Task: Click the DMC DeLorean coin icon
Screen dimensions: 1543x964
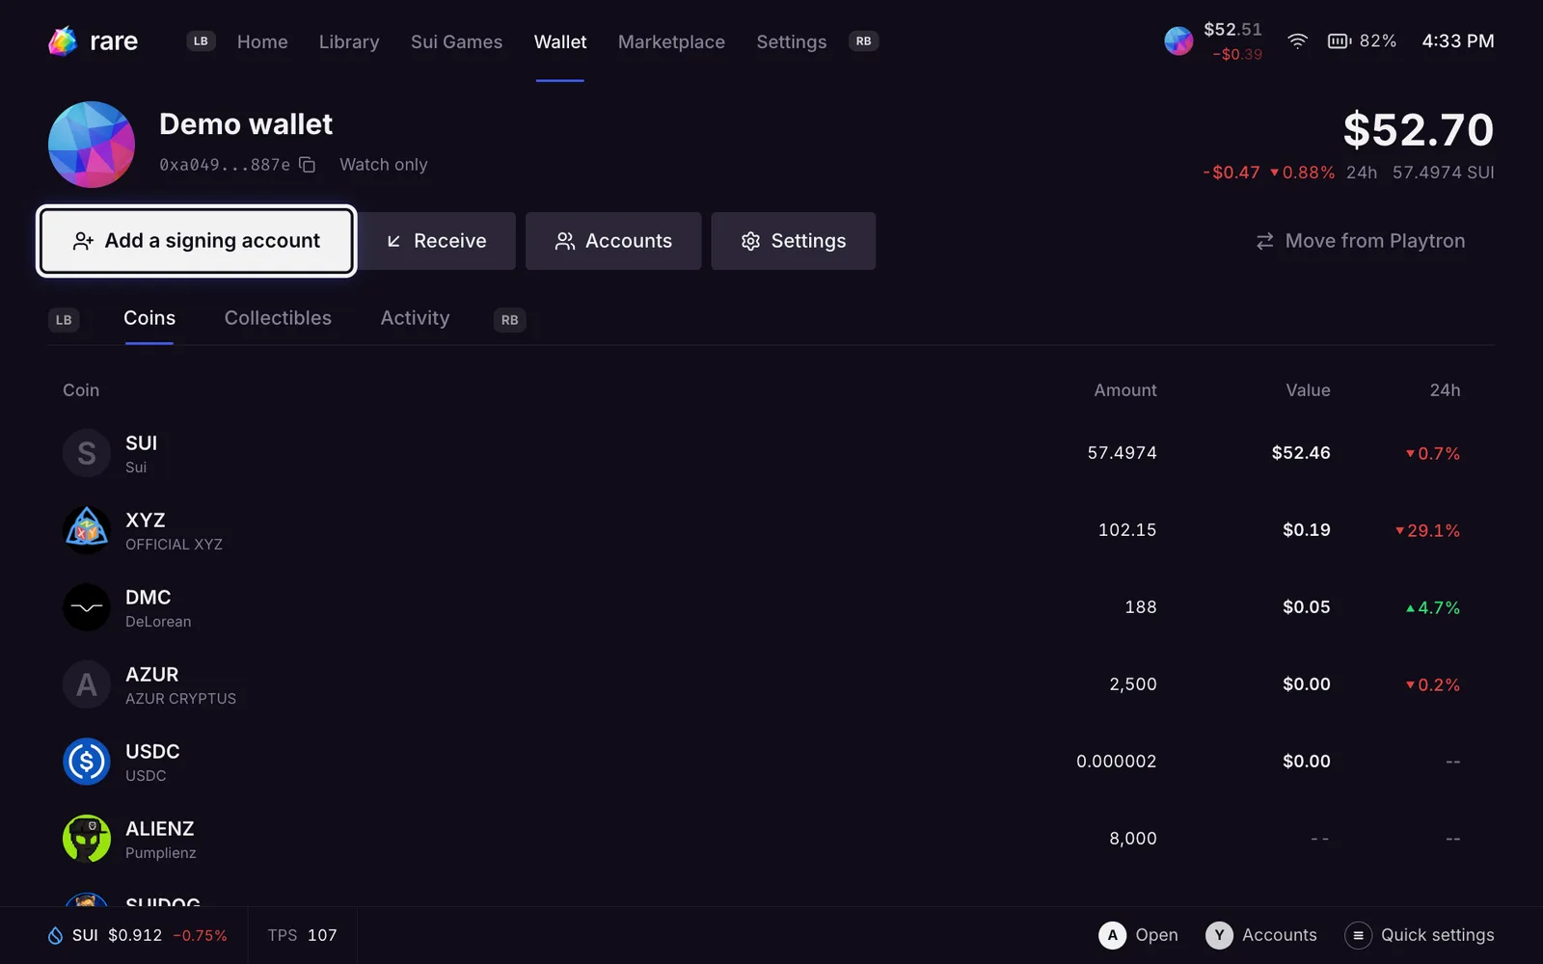Action: coord(87,607)
